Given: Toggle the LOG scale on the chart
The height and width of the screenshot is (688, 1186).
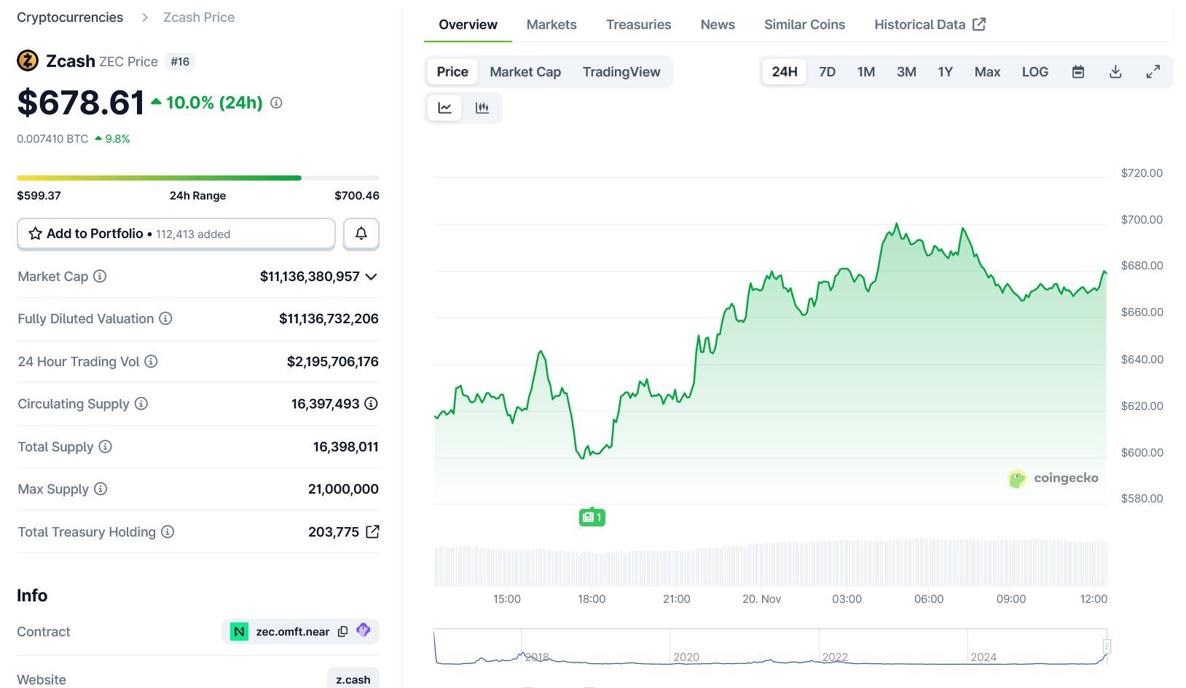Looking at the screenshot, I should 1034,72.
